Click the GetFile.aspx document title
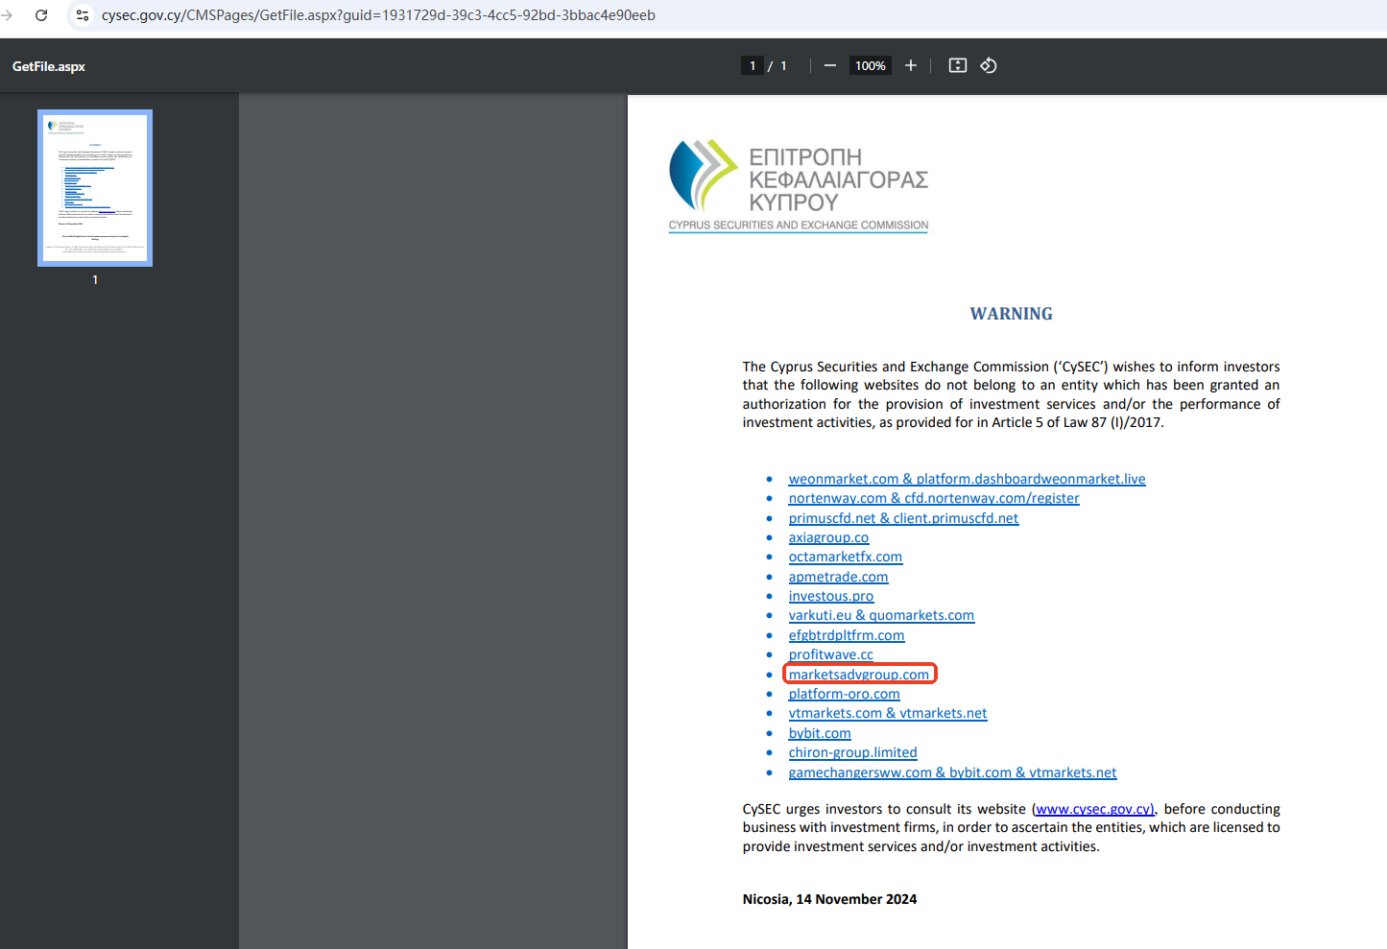This screenshot has width=1387, height=949. tap(49, 66)
